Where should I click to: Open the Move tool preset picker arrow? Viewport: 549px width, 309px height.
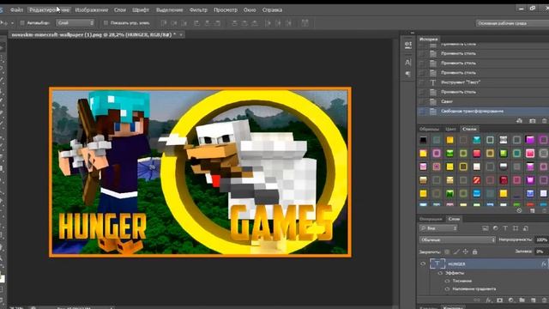pos(12,23)
